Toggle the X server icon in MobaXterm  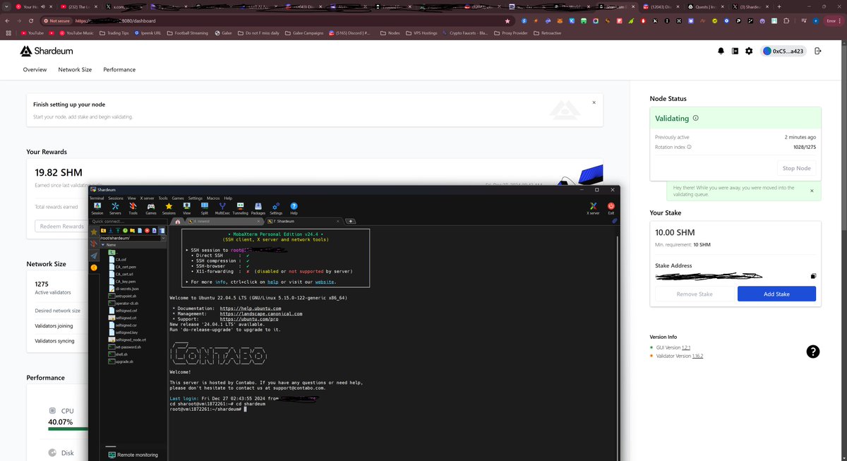tap(594, 208)
